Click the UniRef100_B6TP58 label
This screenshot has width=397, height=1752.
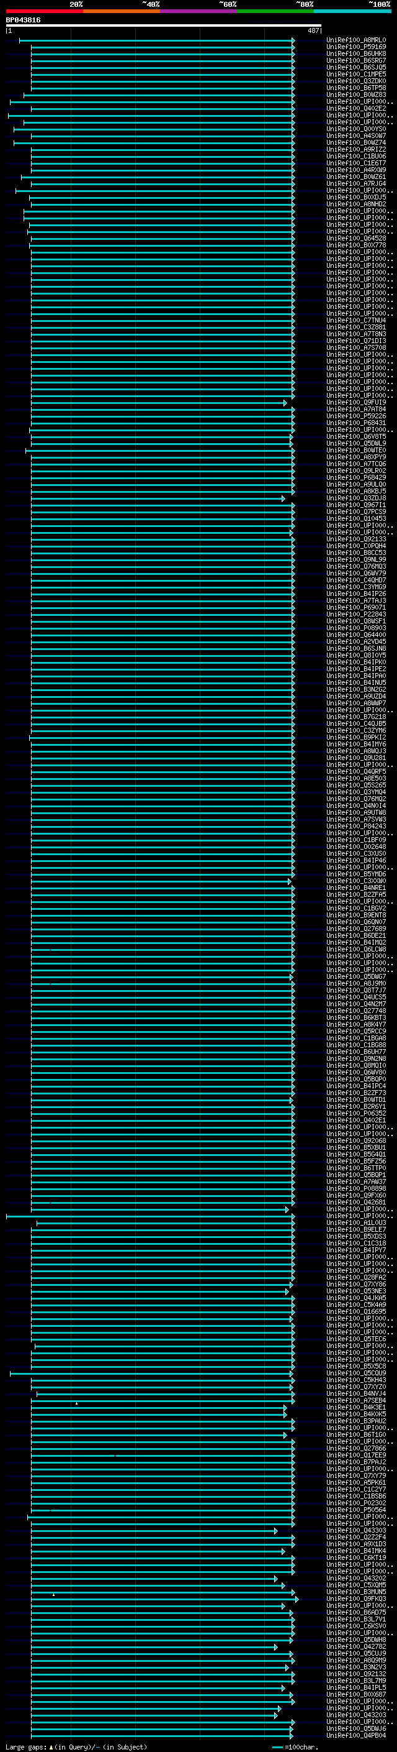pyautogui.click(x=355, y=88)
